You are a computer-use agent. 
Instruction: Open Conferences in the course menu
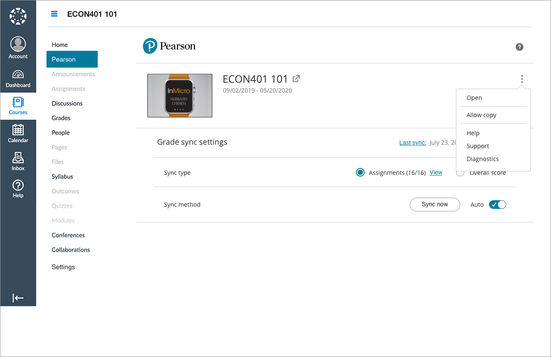pyautogui.click(x=68, y=235)
